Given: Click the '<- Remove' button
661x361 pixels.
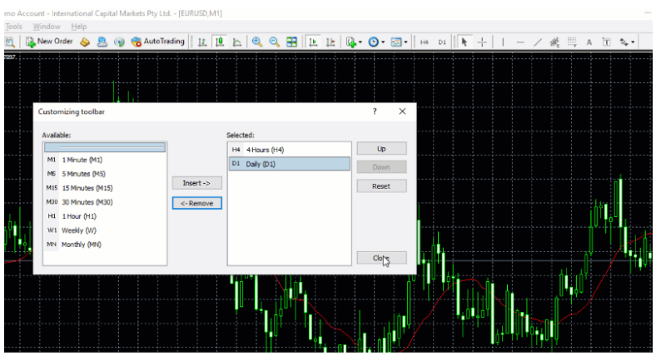Looking at the screenshot, I should (196, 203).
